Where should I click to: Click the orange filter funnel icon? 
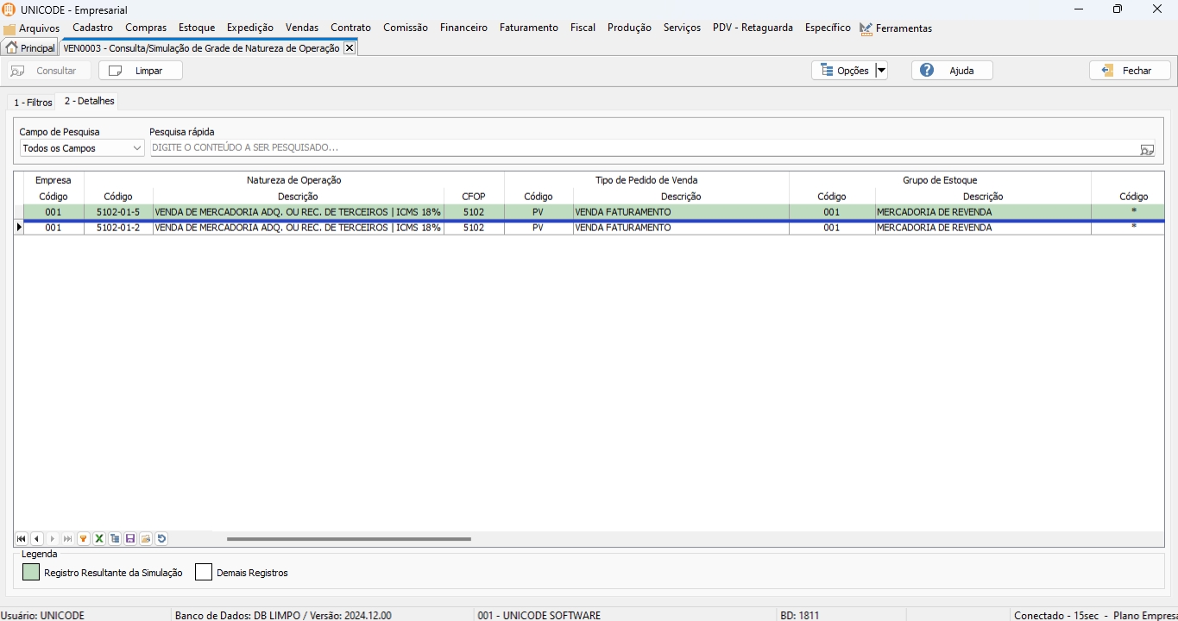(84, 539)
